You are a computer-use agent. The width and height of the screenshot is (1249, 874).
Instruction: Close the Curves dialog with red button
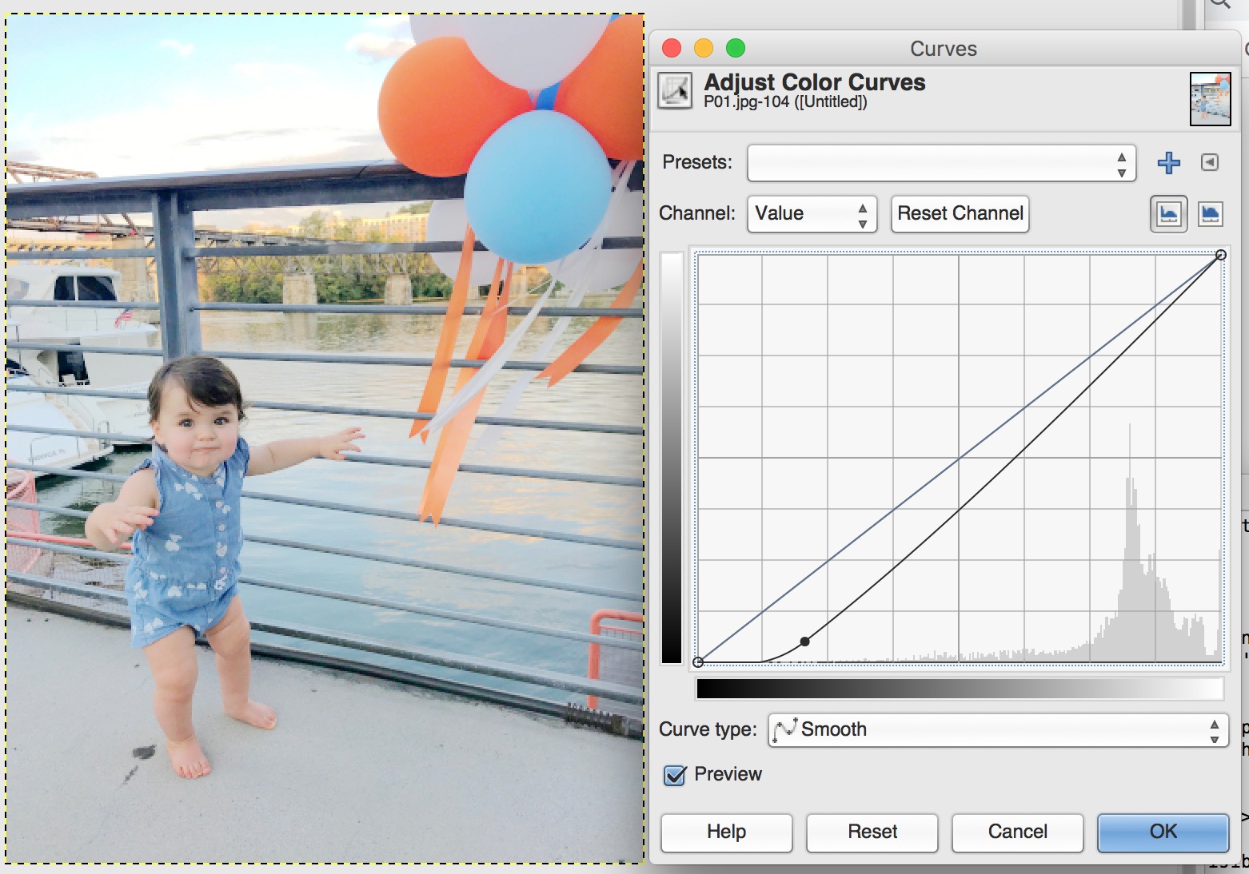click(672, 49)
